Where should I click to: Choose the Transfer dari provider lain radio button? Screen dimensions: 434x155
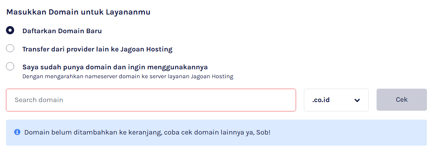click(10, 48)
